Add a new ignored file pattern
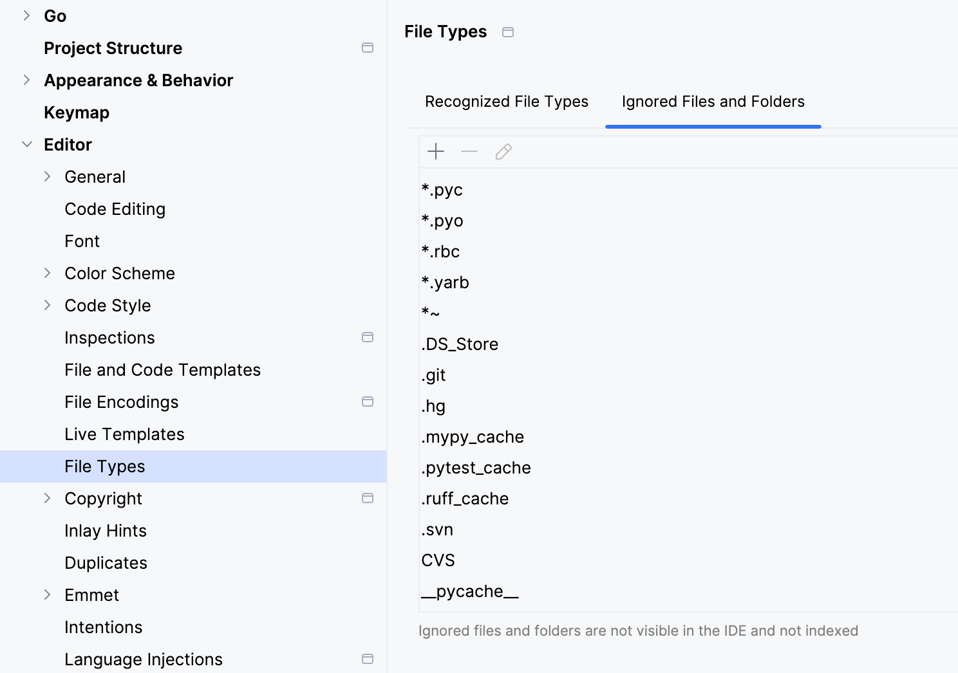958x673 pixels. coord(436,152)
